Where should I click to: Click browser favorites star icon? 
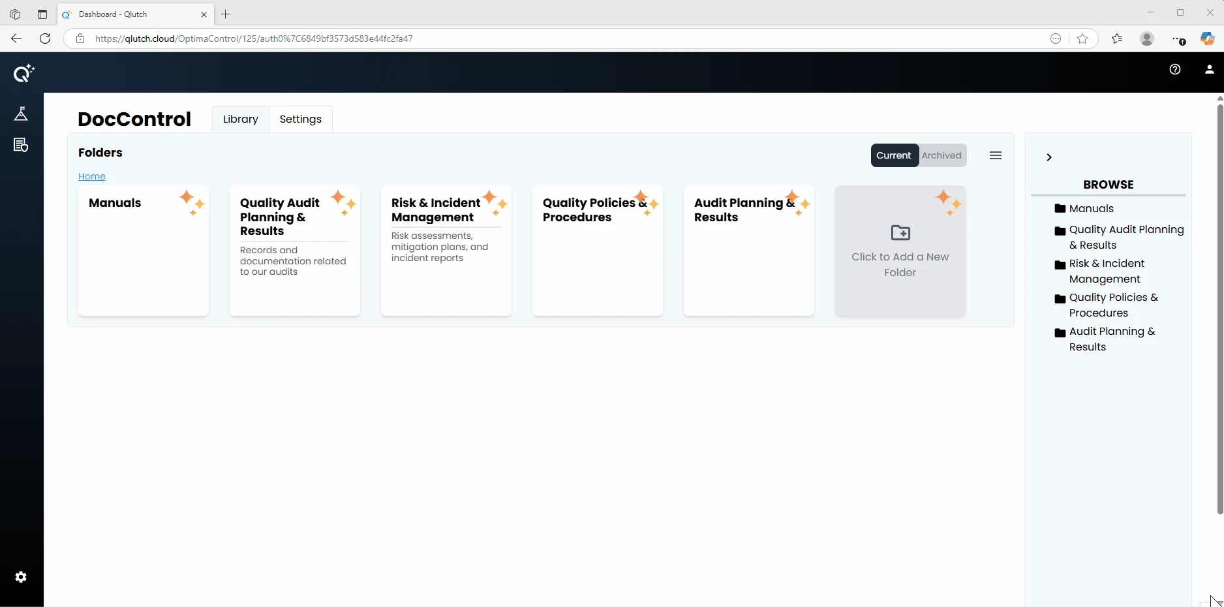point(1082,39)
